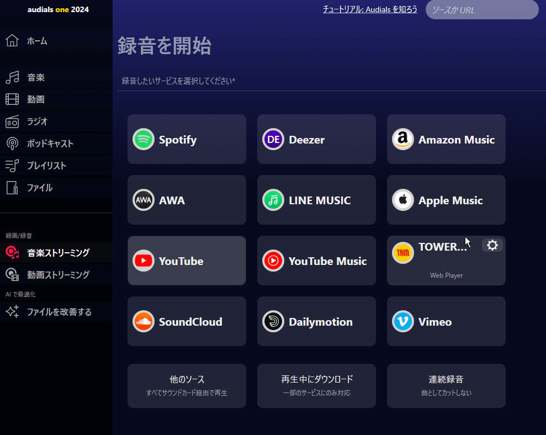Click the YouTube Music logo icon

[x=273, y=261]
